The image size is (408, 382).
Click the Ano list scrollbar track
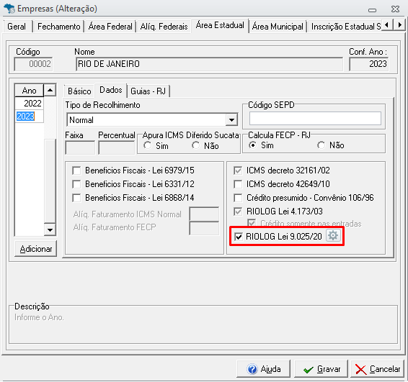[x=50, y=182]
